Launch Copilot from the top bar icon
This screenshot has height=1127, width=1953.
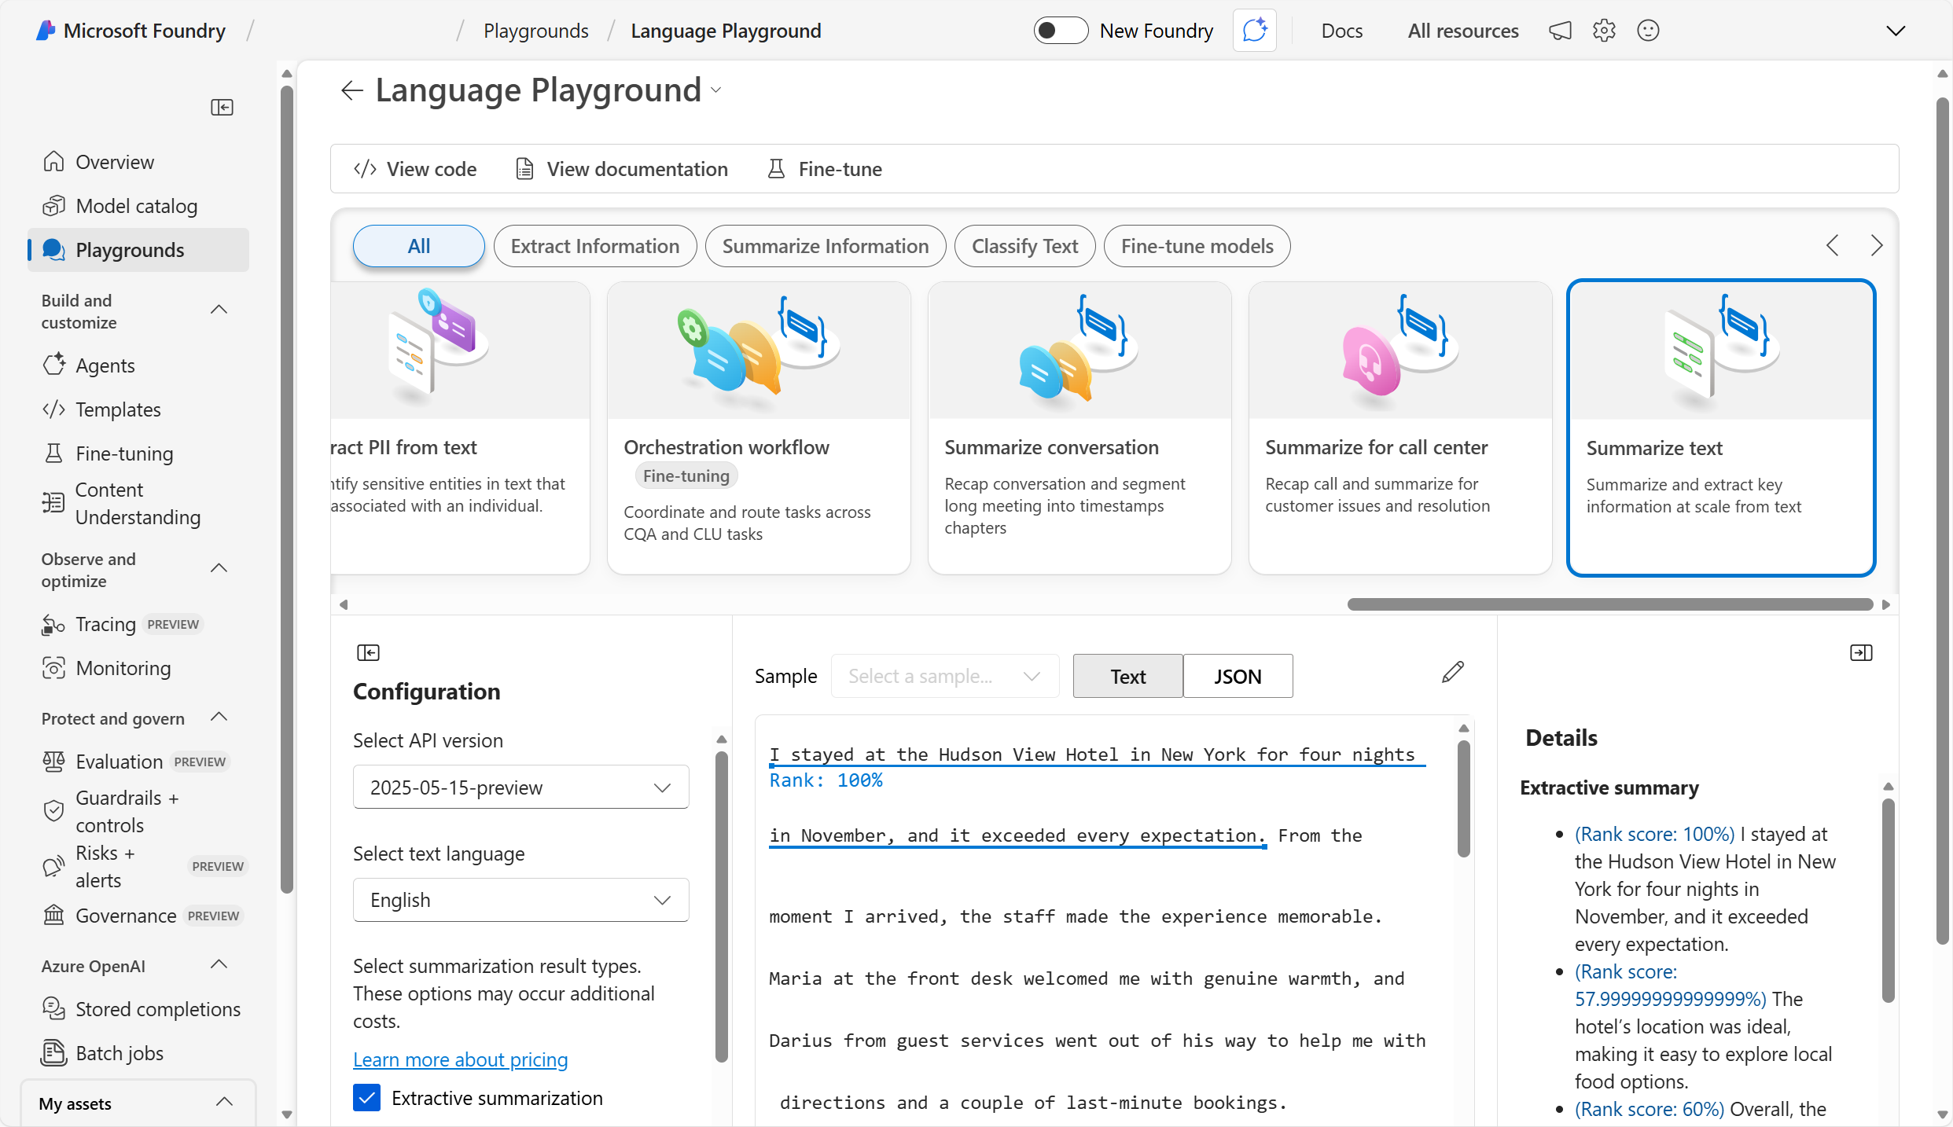(1254, 31)
